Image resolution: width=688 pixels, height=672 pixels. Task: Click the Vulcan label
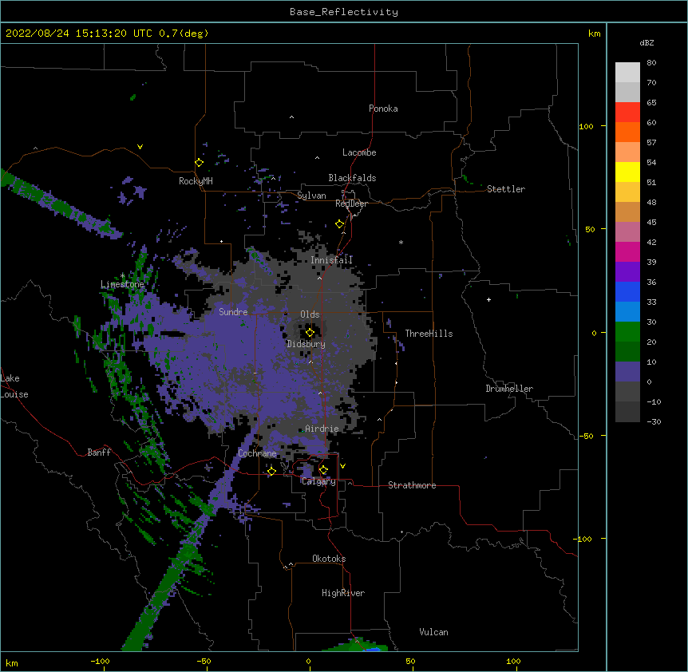(433, 632)
